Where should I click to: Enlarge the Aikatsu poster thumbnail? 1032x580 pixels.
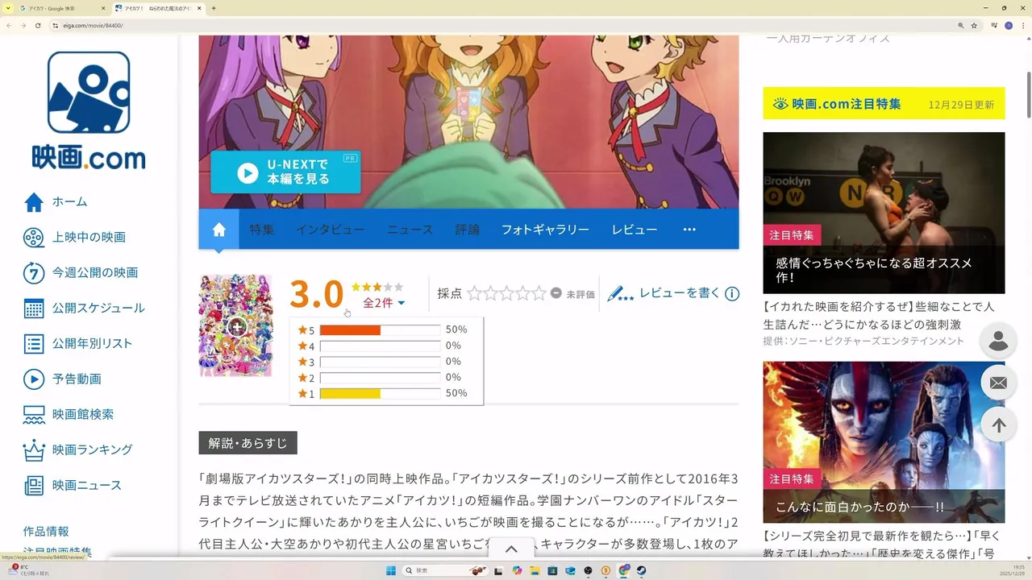point(236,325)
